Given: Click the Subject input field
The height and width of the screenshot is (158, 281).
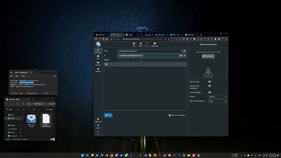Looking at the screenshot, I should [152, 60].
